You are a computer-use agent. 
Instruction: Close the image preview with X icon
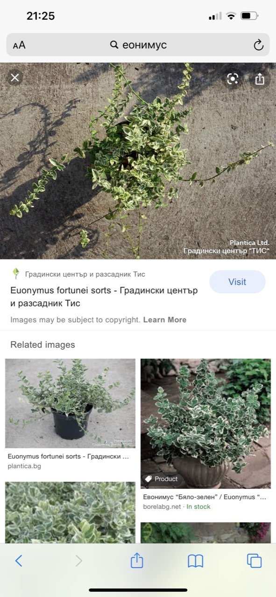click(15, 78)
